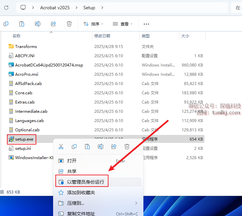Open the 排序 sort dropdown
This screenshot has height=216, width=242.
coord(93,24)
